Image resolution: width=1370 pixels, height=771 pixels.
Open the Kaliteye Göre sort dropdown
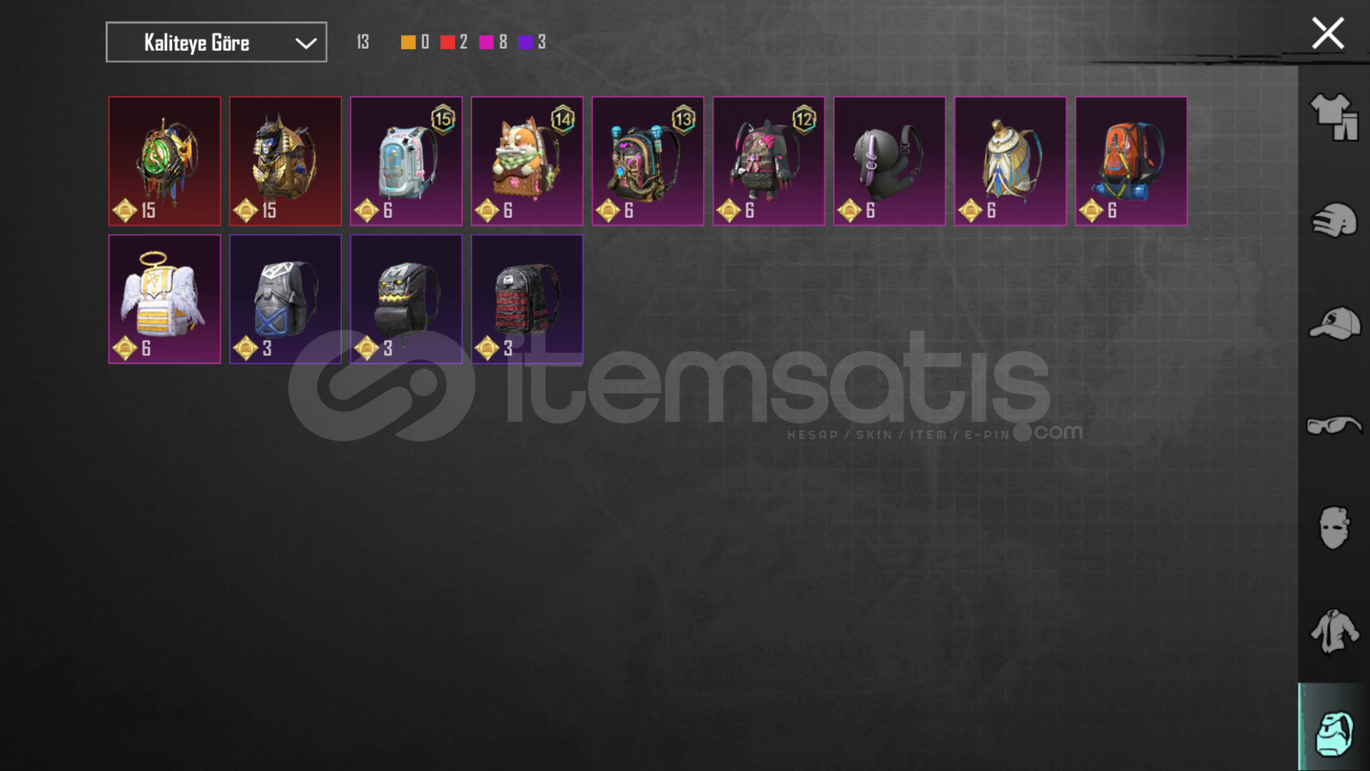point(216,42)
